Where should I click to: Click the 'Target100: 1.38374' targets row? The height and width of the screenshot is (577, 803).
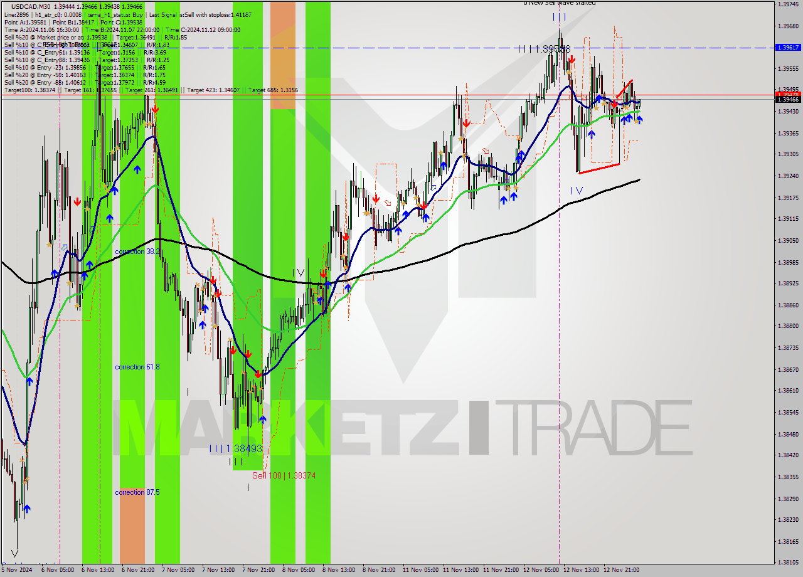pos(151,90)
